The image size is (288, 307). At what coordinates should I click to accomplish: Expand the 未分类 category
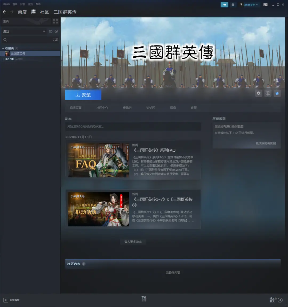pos(3,59)
